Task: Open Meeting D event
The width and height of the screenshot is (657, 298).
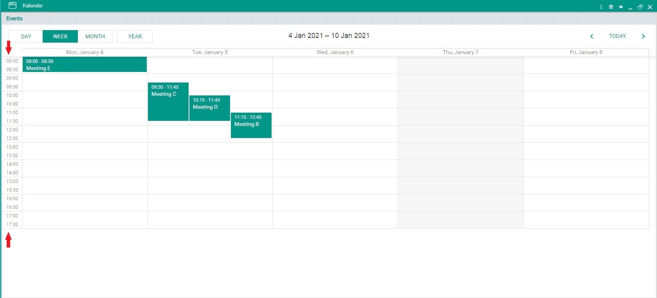Action: [210, 108]
